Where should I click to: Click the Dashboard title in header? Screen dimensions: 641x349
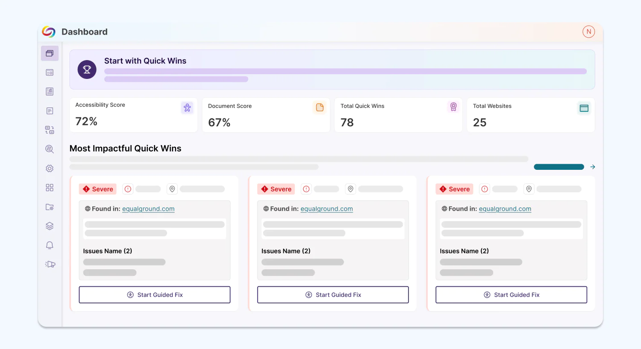[x=85, y=32]
